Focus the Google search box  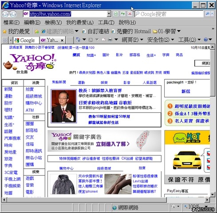tap(169, 14)
